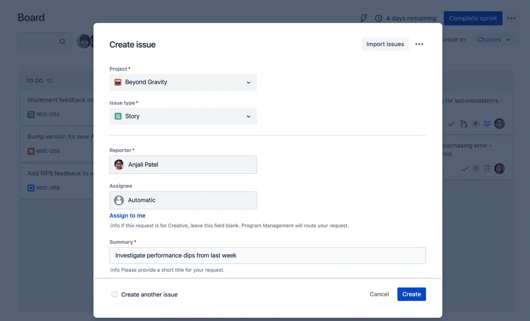This screenshot has height=321, width=530.
Task: Click the NUC-208 task type icon
Action: (x=31, y=188)
